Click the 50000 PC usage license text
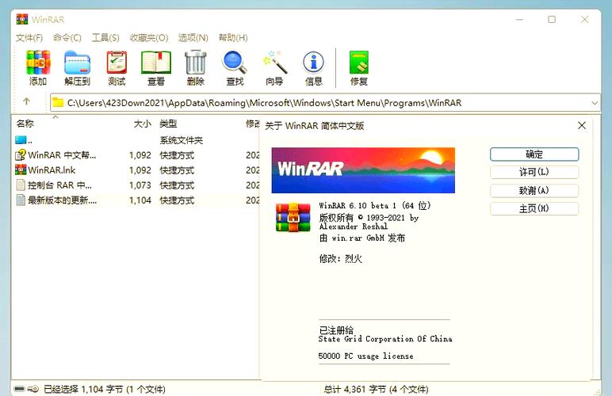The width and height of the screenshot is (612, 396). [365, 356]
